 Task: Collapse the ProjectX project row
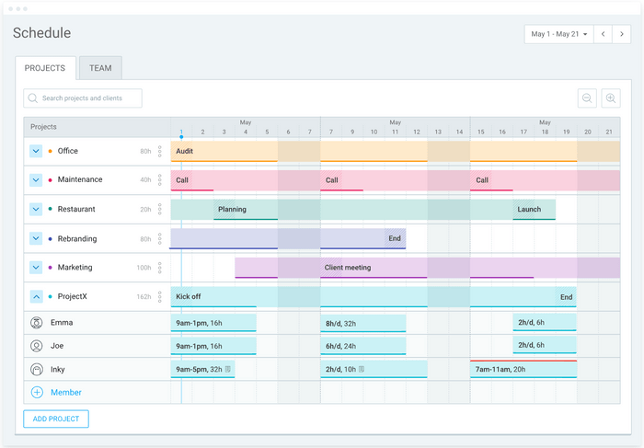pyautogui.click(x=36, y=296)
